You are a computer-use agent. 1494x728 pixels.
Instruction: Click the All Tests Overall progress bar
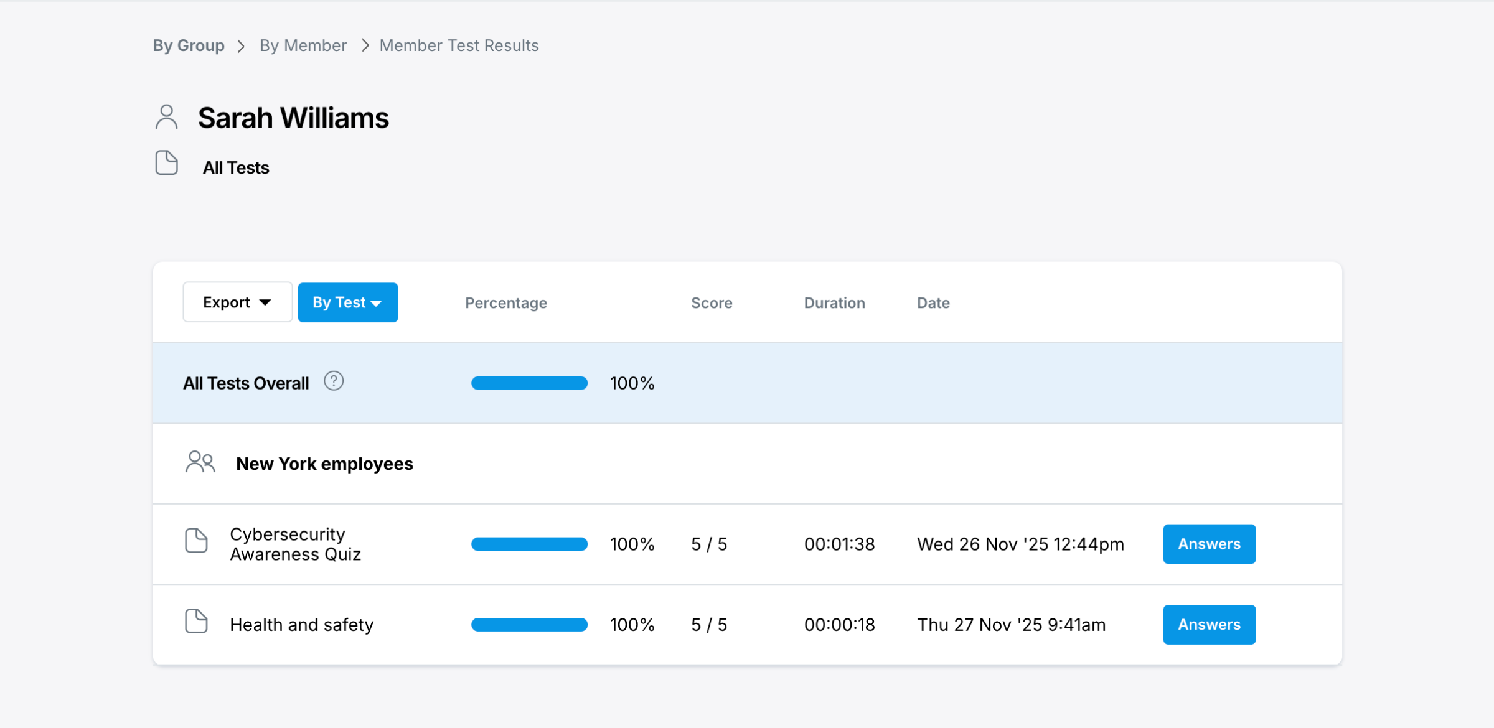529,383
